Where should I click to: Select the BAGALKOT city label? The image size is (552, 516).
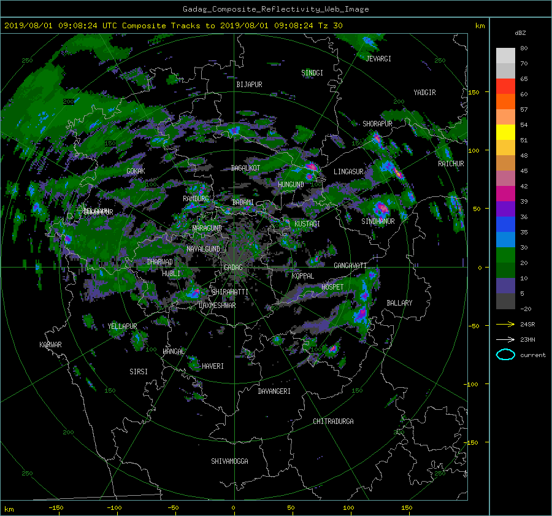coord(245,168)
